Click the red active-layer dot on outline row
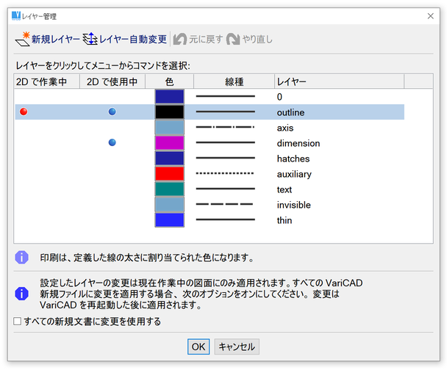This screenshot has width=447, height=370. [x=24, y=112]
